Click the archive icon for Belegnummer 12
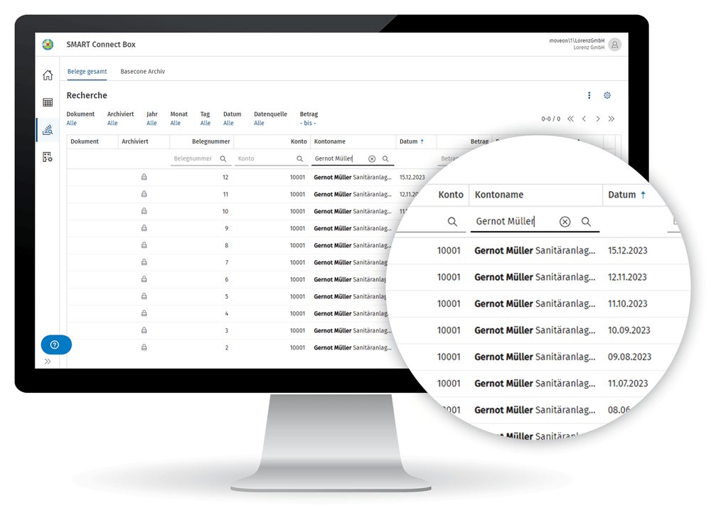Viewport: 711px width, 525px height. tap(144, 177)
